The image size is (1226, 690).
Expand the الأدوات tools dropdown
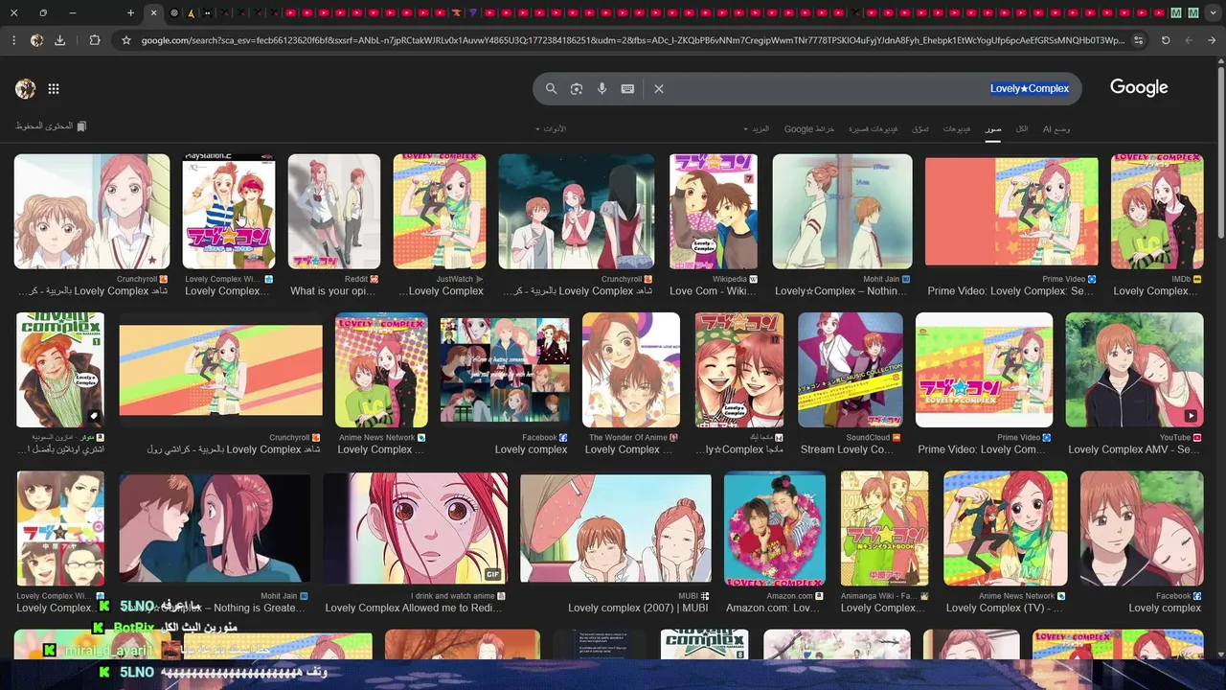click(x=551, y=128)
